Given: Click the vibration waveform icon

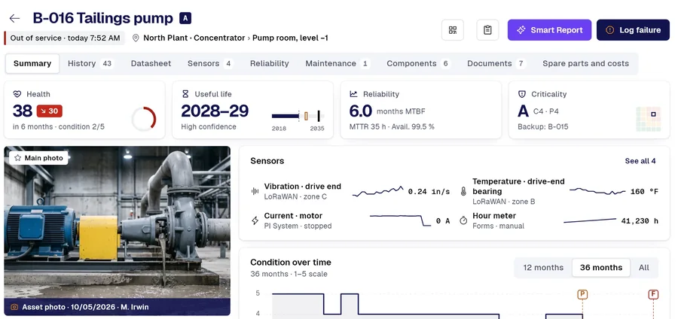Looking at the screenshot, I should (x=255, y=191).
